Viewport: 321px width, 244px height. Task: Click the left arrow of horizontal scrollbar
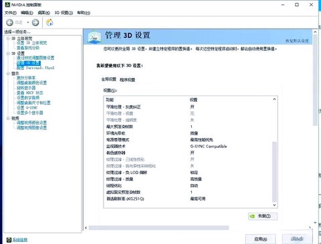86,227
